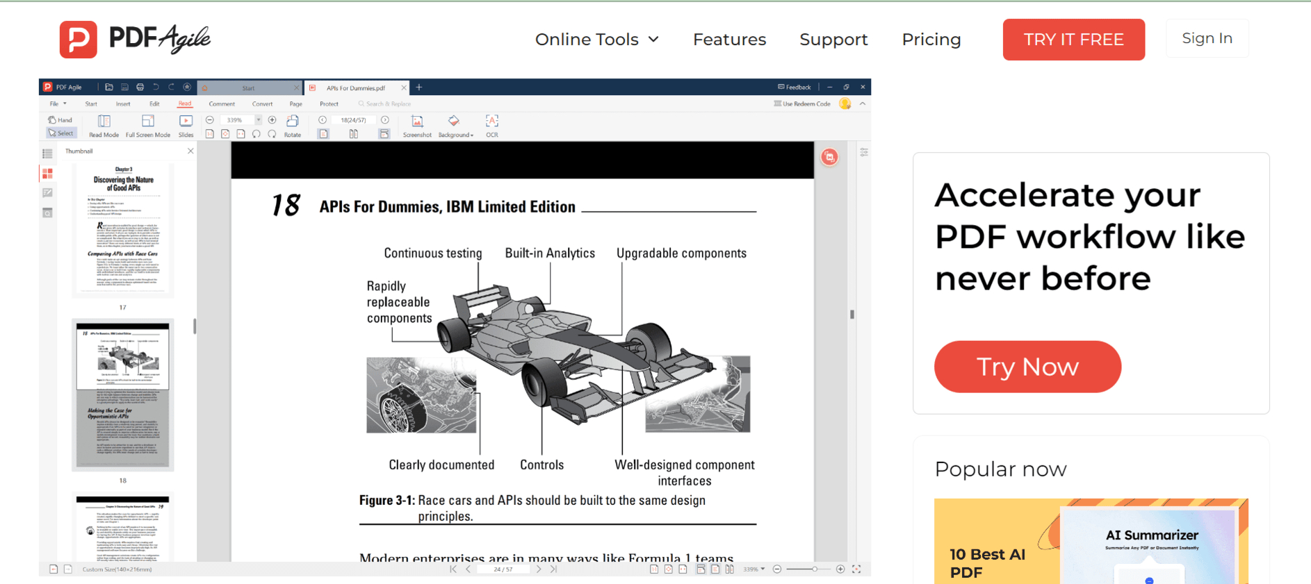The height and width of the screenshot is (584, 1311).
Task: Open the Background dropdown
Action: click(x=455, y=126)
